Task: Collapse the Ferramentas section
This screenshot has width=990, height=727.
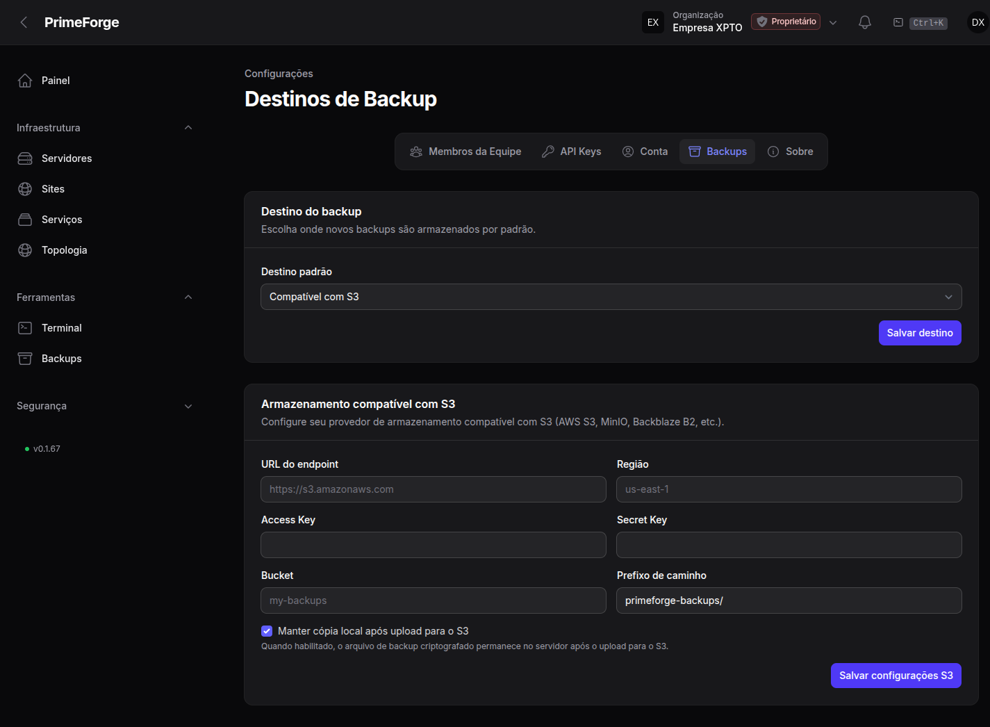Action: [x=188, y=297]
